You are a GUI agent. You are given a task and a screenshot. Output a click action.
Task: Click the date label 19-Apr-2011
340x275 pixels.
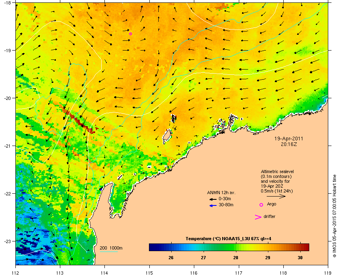(289, 139)
